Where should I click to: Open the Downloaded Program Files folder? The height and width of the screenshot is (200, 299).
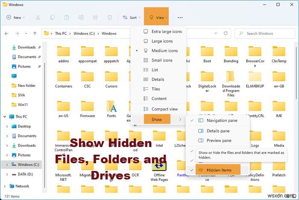tap(231, 84)
